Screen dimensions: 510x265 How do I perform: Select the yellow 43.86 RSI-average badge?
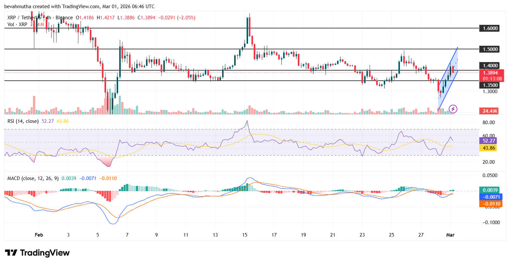pyautogui.click(x=488, y=148)
